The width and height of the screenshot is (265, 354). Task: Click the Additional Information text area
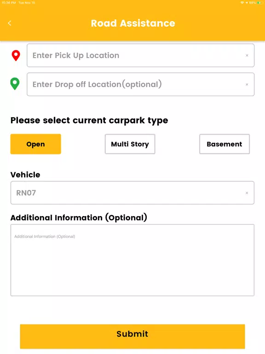click(132, 260)
